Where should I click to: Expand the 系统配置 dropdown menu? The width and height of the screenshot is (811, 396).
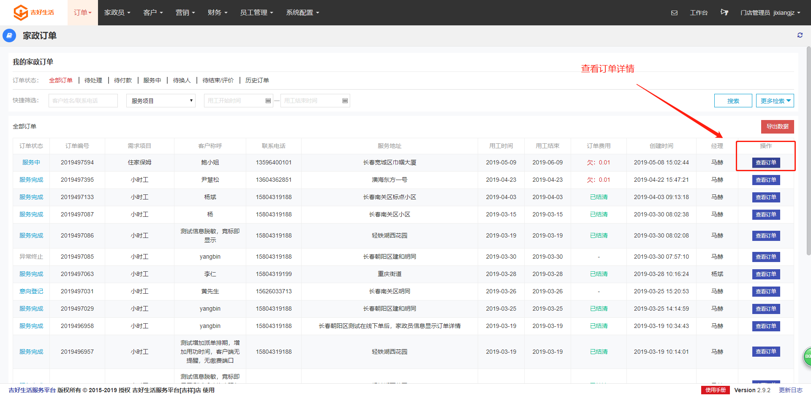(302, 13)
